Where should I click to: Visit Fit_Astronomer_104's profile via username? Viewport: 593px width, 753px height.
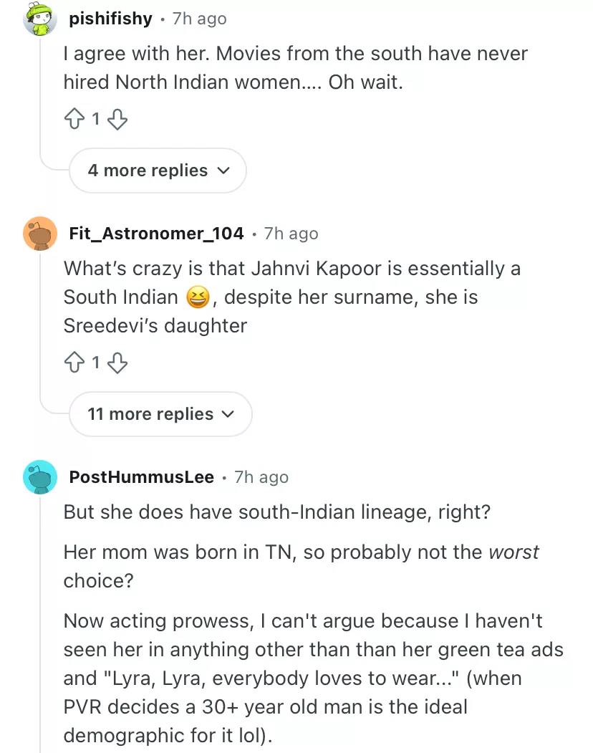coord(156,234)
